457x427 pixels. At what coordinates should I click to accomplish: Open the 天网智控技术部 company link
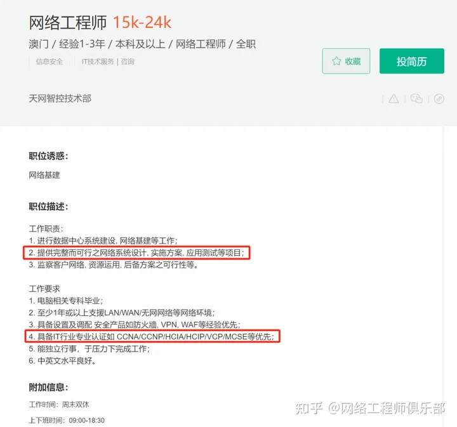pyautogui.click(x=60, y=98)
